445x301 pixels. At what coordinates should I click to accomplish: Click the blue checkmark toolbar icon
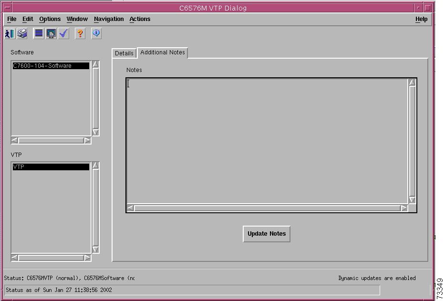tap(63, 33)
